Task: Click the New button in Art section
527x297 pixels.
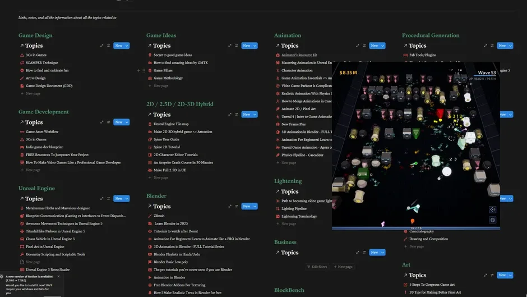Action: click(x=502, y=275)
